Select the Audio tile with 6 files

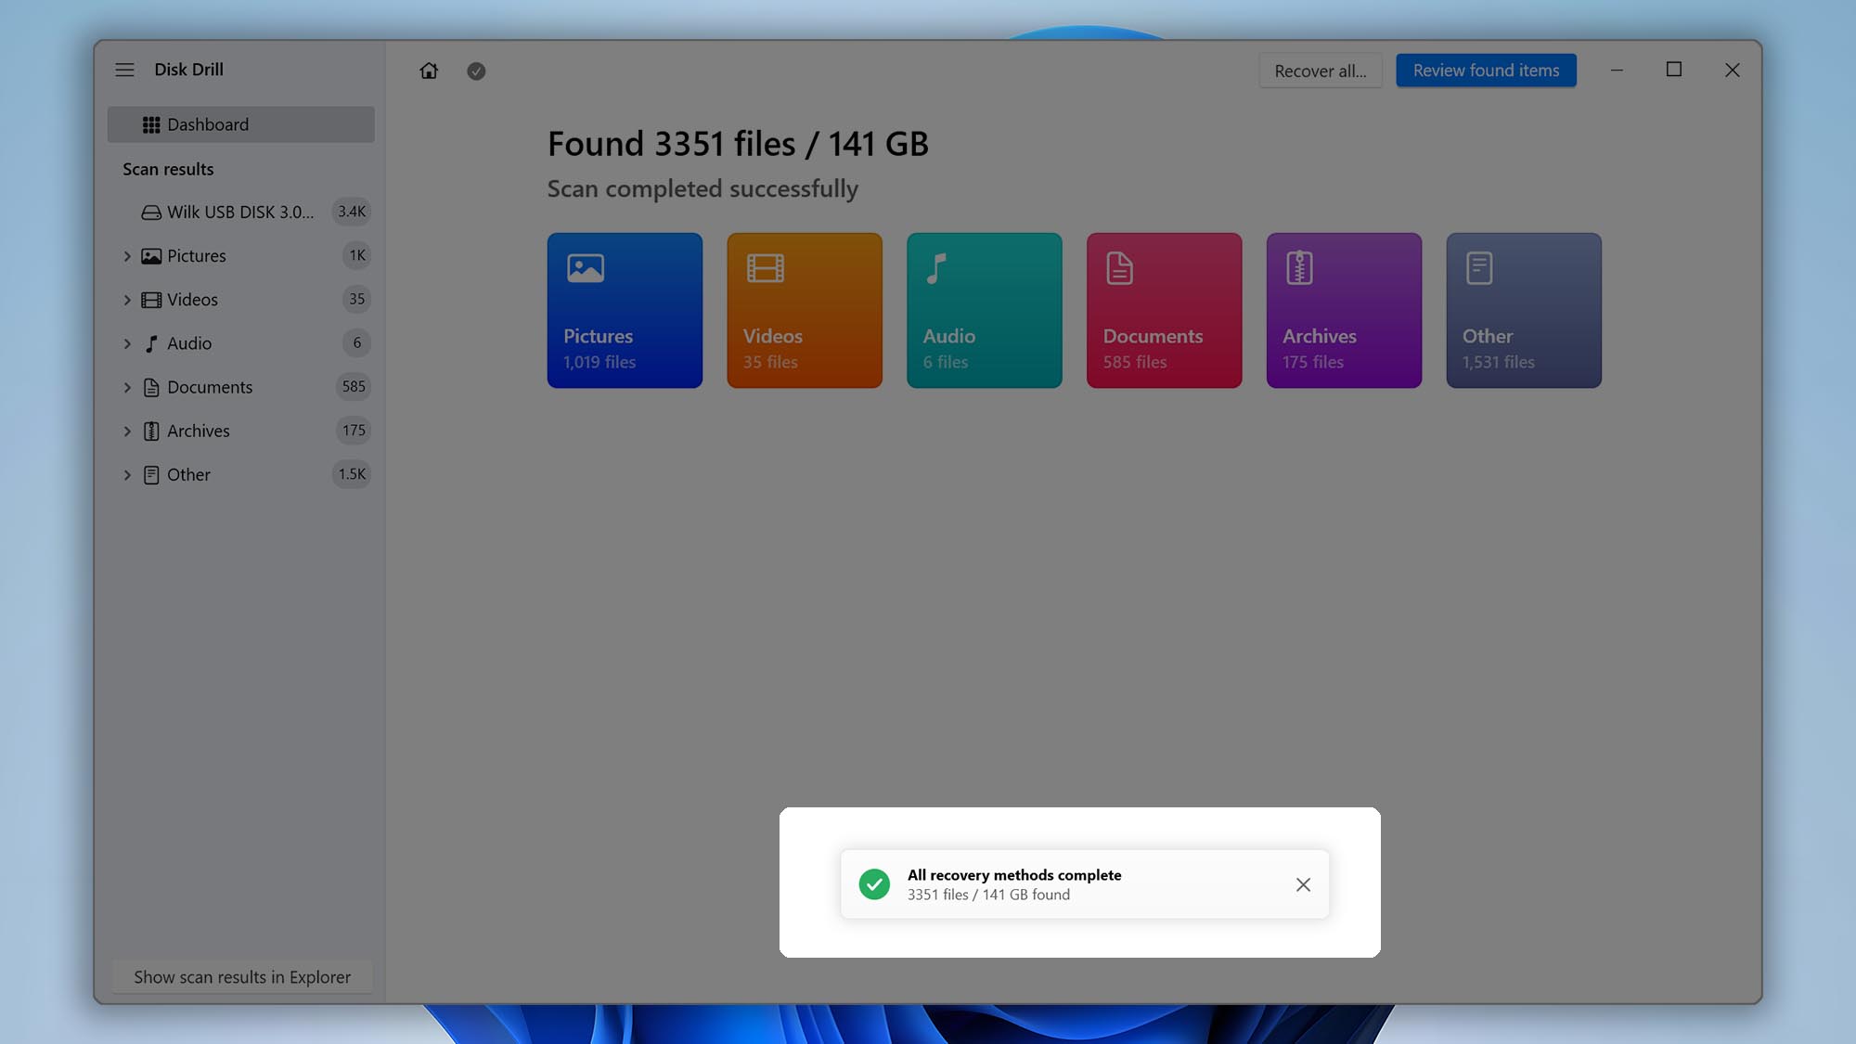(984, 310)
